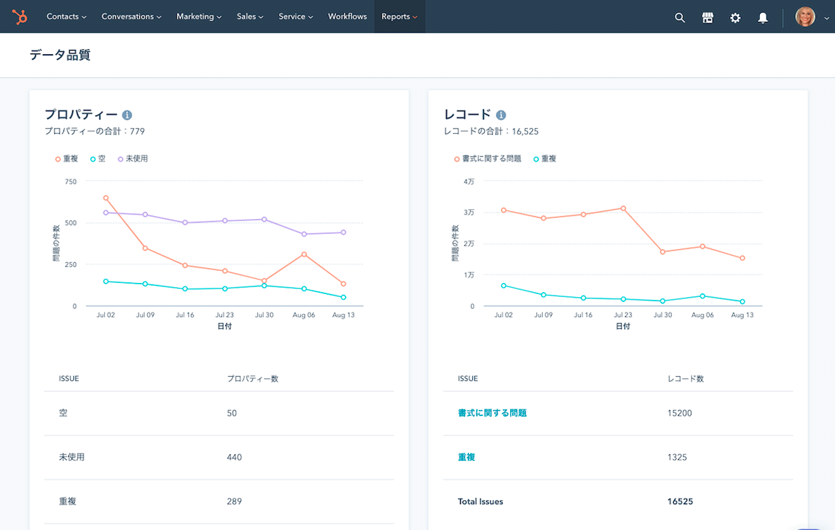Image resolution: width=835 pixels, height=530 pixels.
Task: Expand the Marketing menu
Action: [x=199, y=16]
